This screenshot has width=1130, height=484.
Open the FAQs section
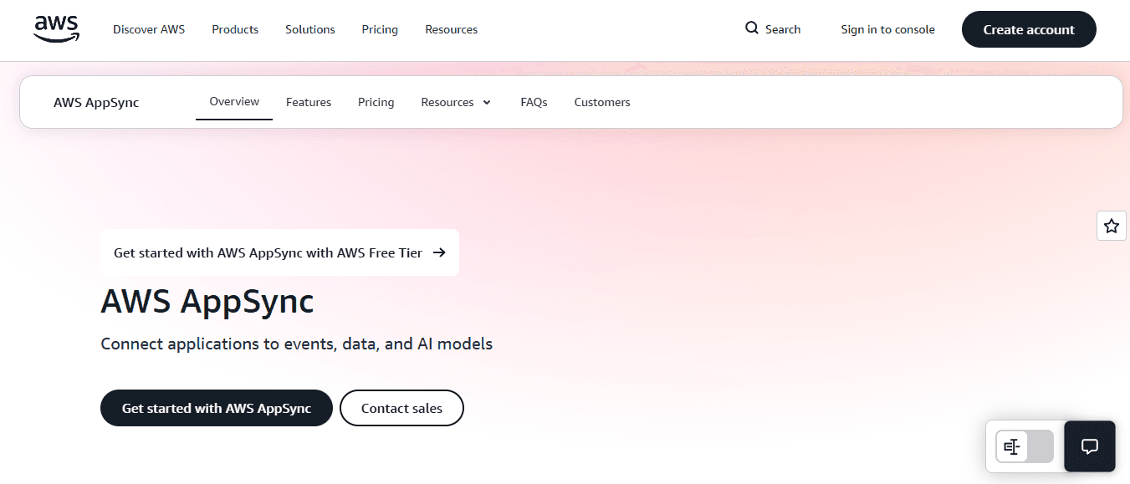point(534,102)
